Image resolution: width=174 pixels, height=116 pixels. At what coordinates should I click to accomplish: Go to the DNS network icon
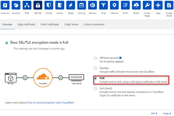pyautogui.click(x=27, y=5)
